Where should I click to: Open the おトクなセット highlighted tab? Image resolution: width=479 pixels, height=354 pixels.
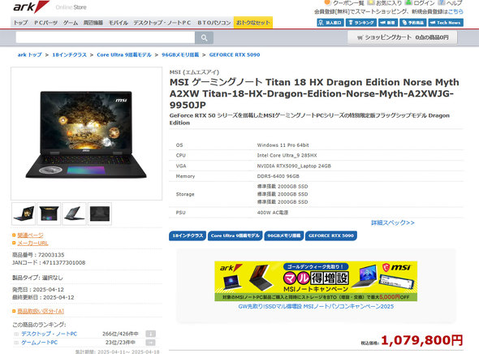[253, 23]
